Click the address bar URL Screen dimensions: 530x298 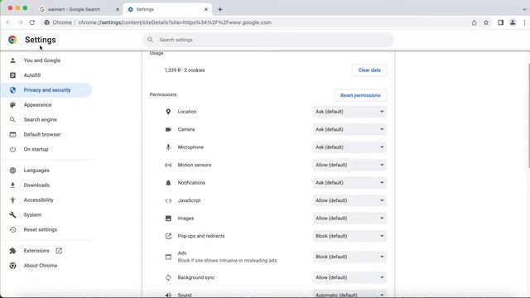[175, 22]
